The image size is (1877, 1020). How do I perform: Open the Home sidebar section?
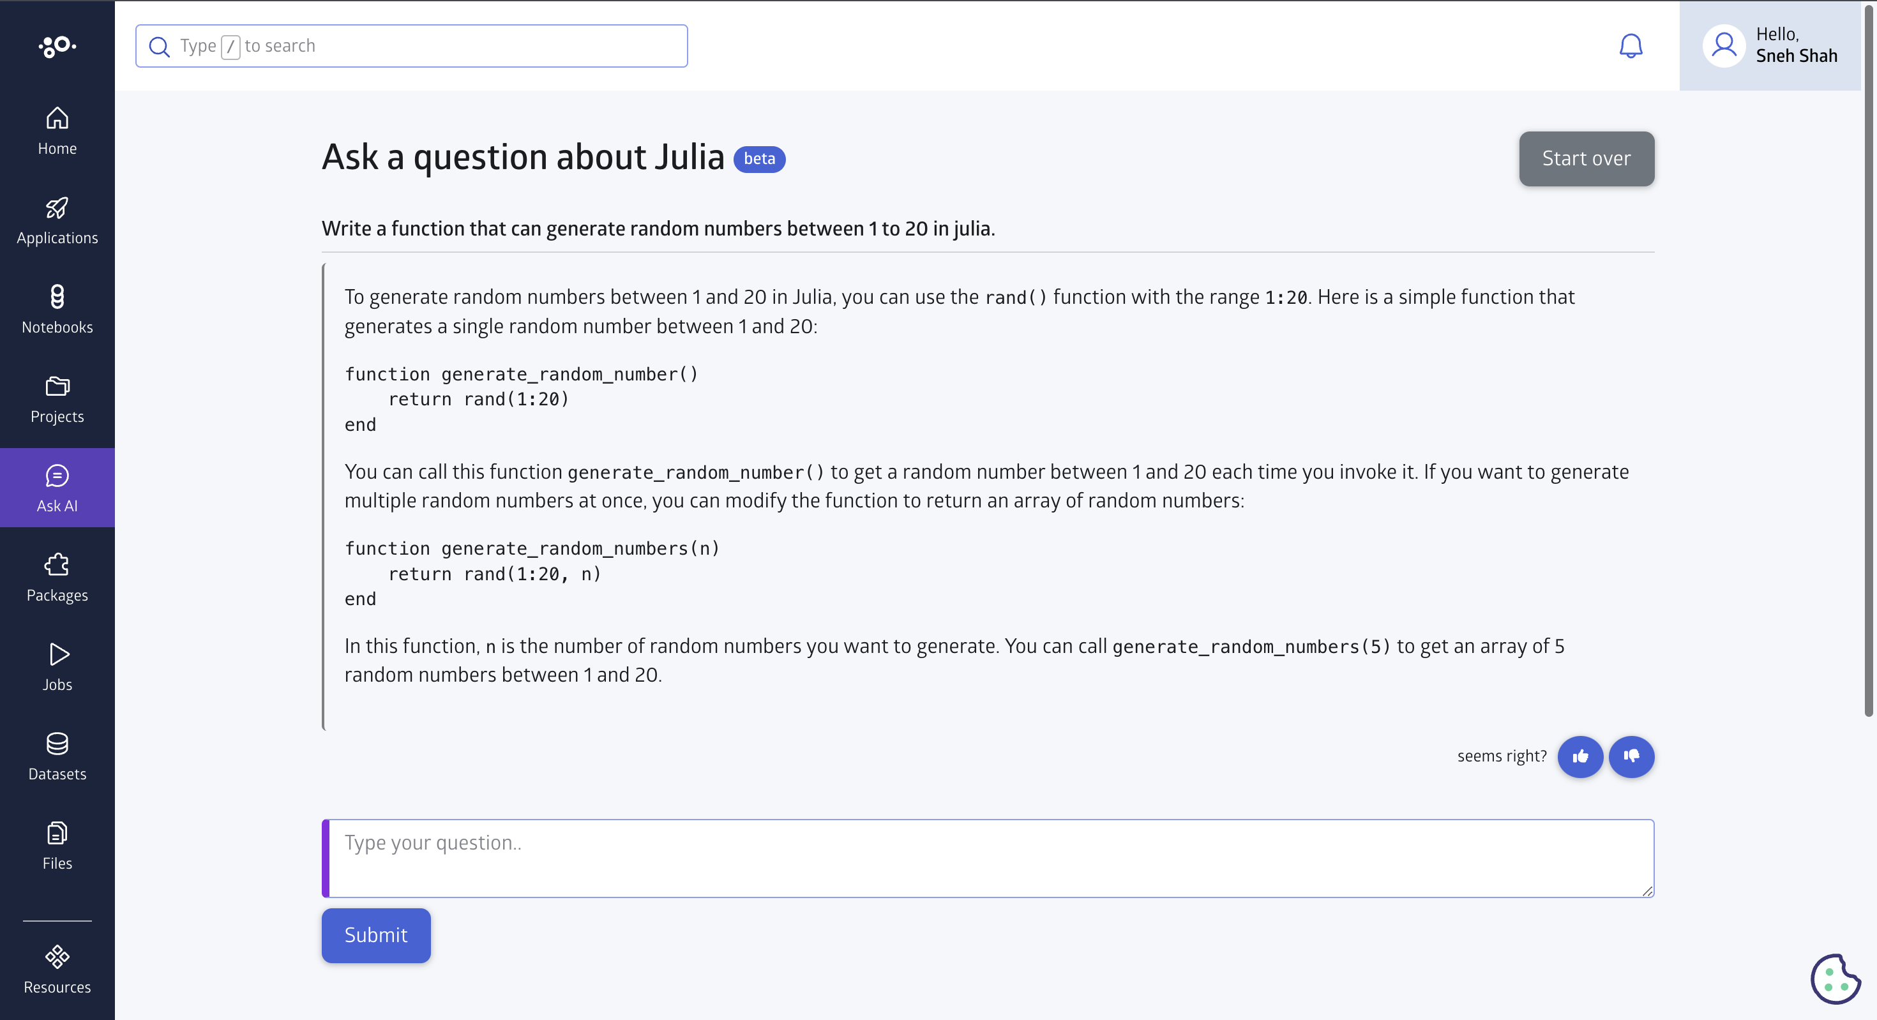coord(57,131)
